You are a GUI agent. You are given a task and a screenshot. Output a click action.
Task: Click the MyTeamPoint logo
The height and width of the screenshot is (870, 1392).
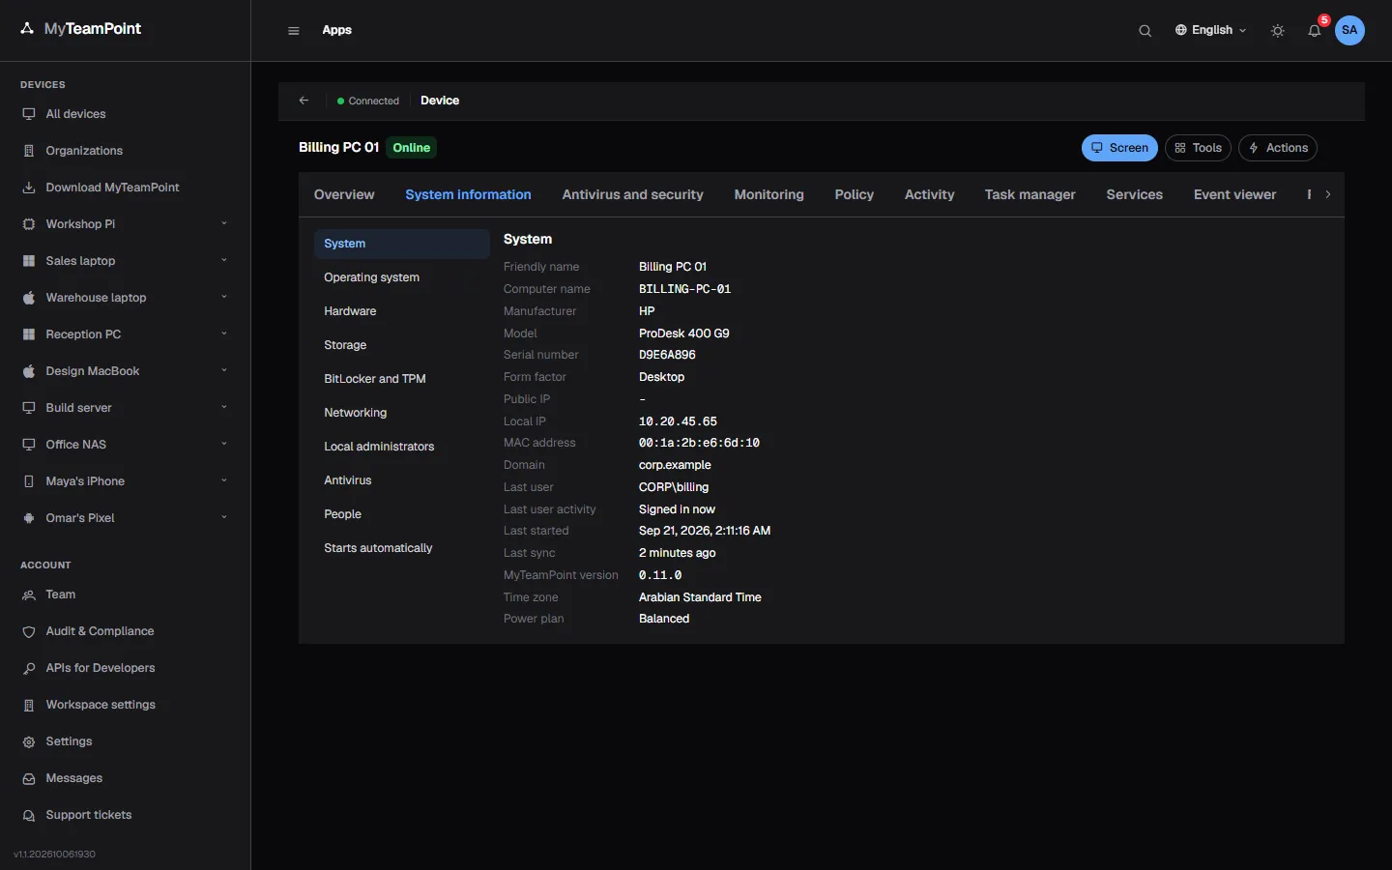(80, 29)
